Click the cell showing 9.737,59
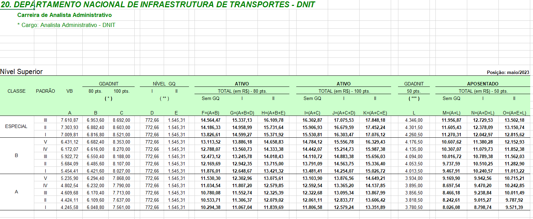Viewport: 533px width, 219px height. [x=451, y=164]
